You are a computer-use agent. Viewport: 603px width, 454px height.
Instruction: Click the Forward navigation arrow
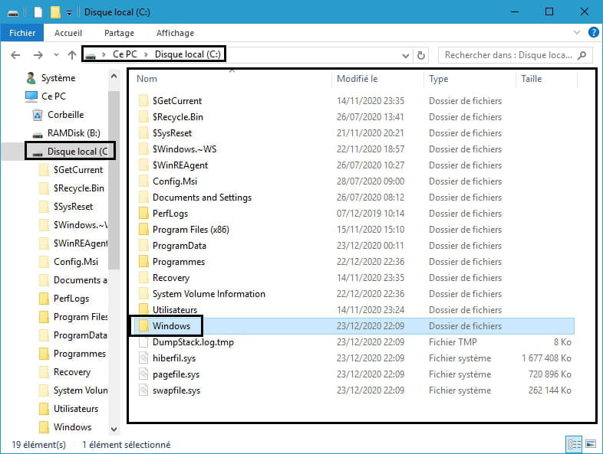tap(38, 55)
